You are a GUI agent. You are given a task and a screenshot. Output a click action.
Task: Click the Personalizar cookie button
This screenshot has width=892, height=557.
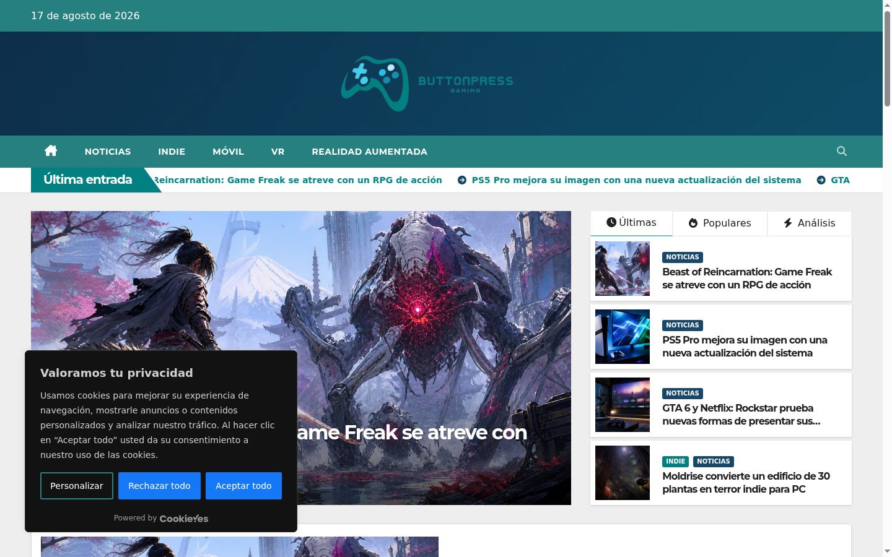coord(77,486)
